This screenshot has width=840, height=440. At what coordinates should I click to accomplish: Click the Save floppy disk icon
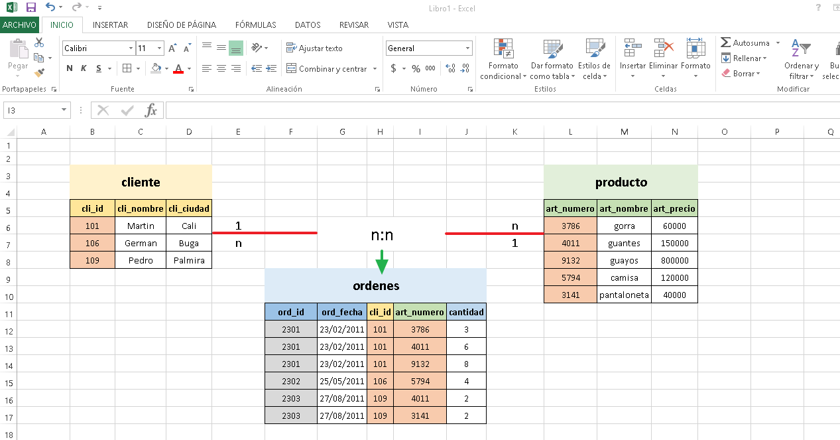(x=31, y=8)
